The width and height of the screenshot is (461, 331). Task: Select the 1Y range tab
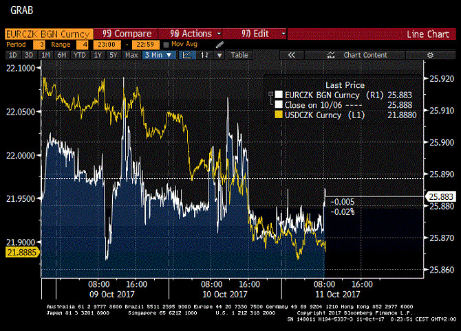(x=98, y=55)
